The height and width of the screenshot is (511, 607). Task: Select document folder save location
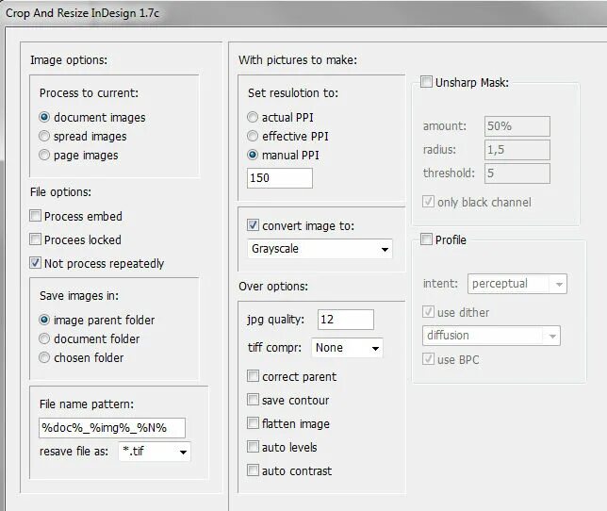pos(44,338)
